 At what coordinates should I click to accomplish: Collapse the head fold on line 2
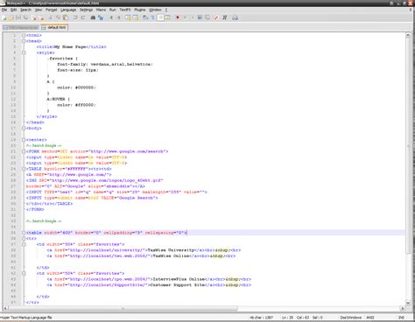click(x=24, y=41)
